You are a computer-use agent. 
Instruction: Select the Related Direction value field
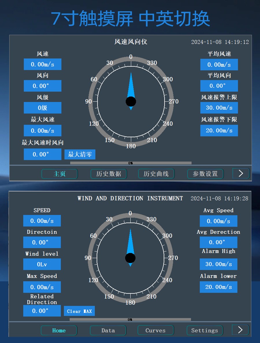pyautogui.click(x=42, y=311)
